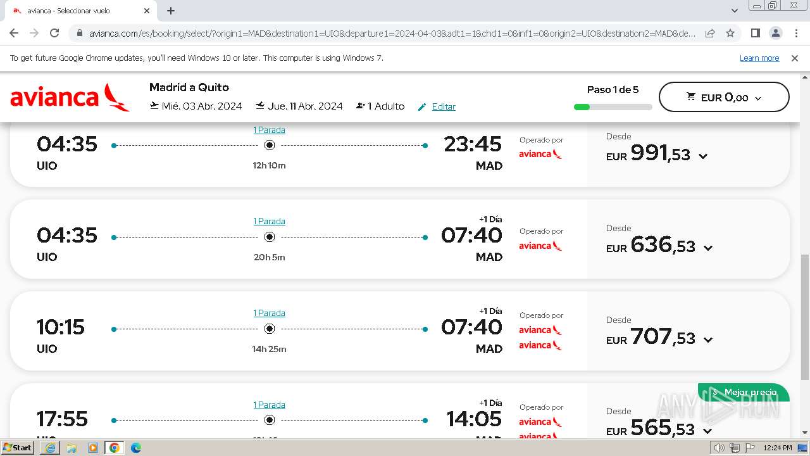Open the shopping cart EUR 0,00
This screenshot has width=810, height=456.
(724, 98)
